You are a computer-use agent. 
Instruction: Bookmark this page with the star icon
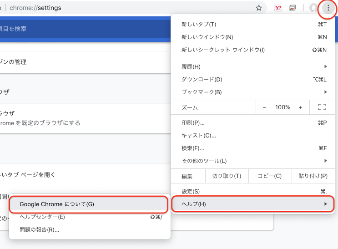click(x=259, y=8)
